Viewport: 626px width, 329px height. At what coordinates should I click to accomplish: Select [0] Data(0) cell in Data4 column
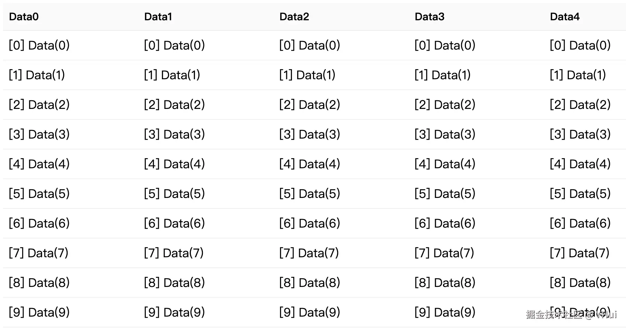[581, 45]
